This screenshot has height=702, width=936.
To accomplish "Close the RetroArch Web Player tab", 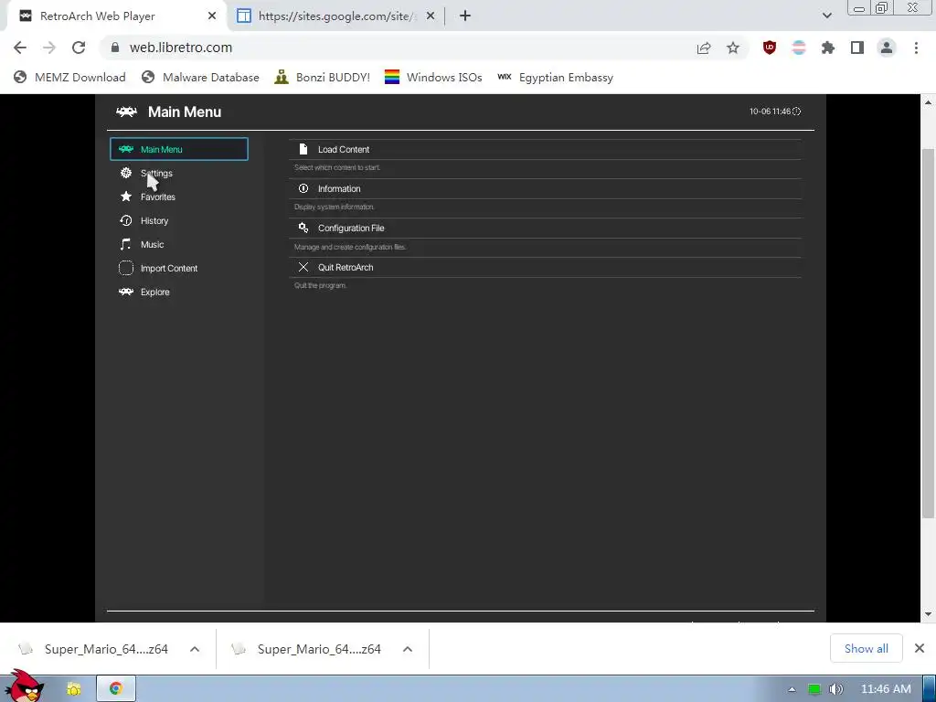I will tap(212, 16).
